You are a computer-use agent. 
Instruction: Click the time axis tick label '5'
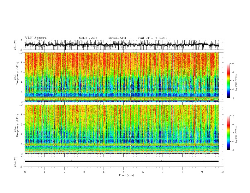point(123,172)
